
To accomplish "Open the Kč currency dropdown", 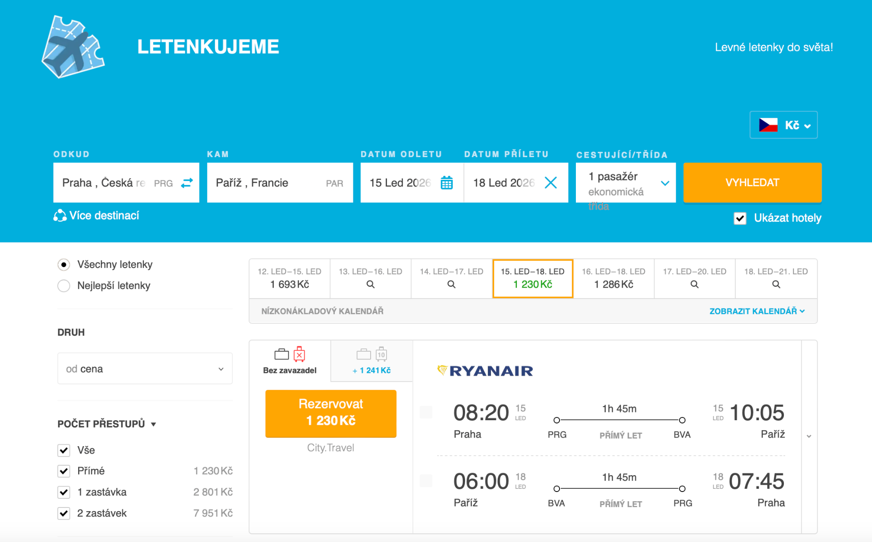I will 783,125.
